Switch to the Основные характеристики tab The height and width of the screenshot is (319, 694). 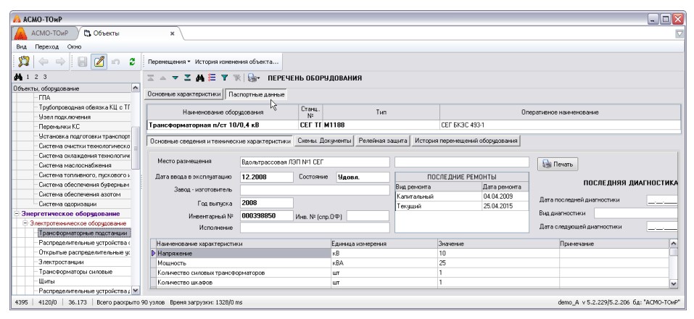pos(184,94)
